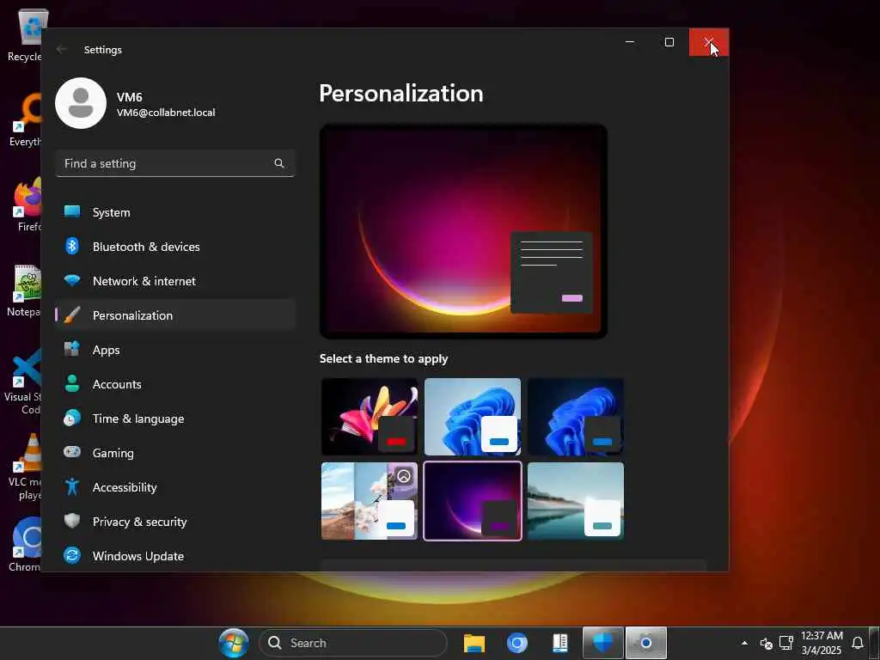This screenshot has height=660, width=880.
Task: Open the Start menu orb
Action: [x=234, y=643]
